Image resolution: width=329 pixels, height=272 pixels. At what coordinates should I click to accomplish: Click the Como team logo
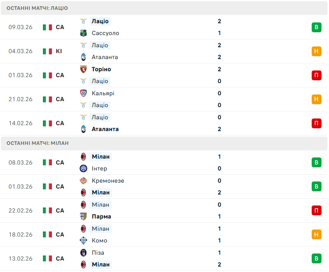tap(83, 241)
